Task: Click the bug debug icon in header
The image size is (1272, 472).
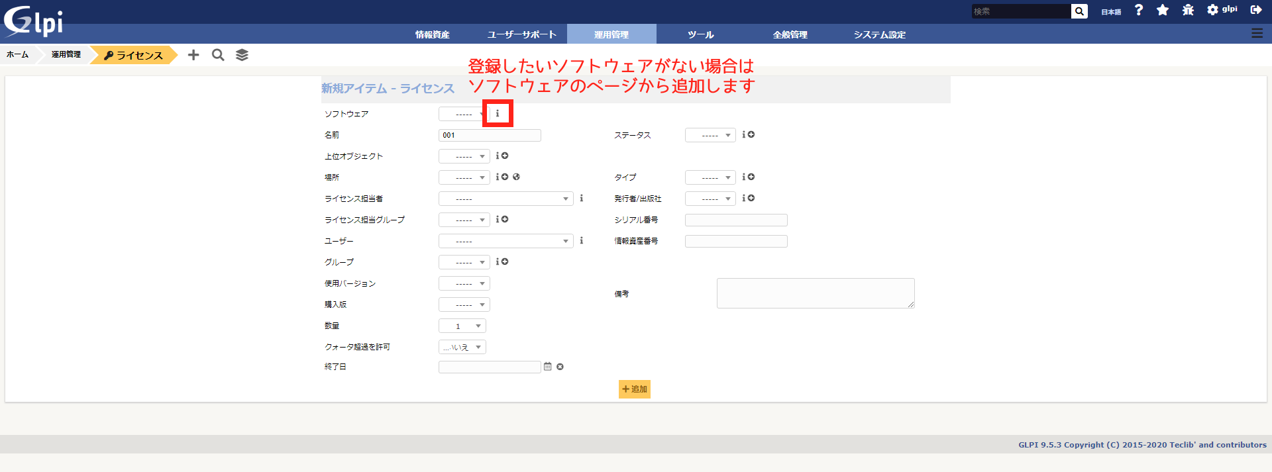Action: coord(1188,10)
